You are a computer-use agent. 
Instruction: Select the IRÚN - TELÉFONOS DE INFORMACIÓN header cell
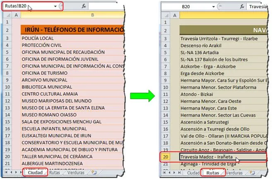click(x=72, y=30)
